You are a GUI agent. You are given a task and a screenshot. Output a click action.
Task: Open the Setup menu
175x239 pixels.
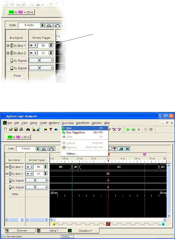tap(33, 123)
